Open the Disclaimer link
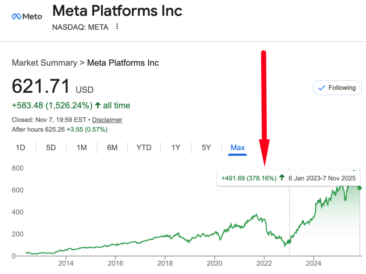366x274 pixels. 107,120
